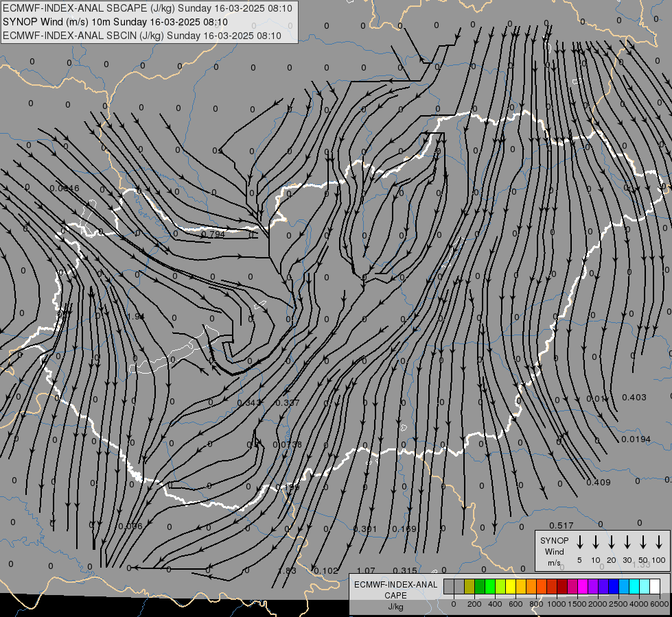Viewport: 672px width, 617px height.
Task: Click the 0.169 grid value
Action: point(404,529)
